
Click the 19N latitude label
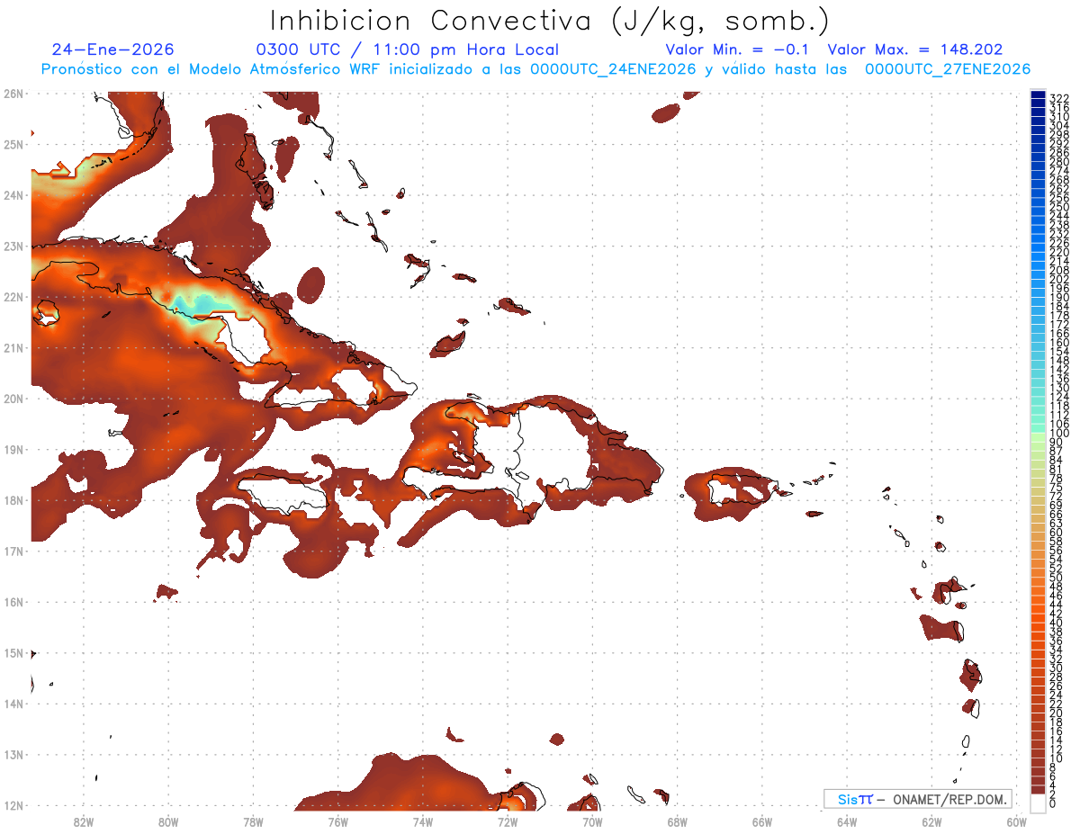coord(13,449)
